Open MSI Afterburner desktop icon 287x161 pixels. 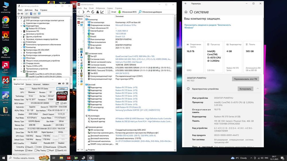(6, 53)
